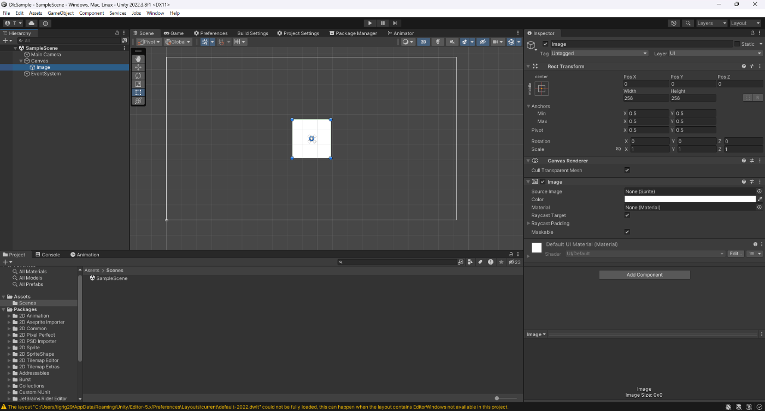Open the Undo History icon in top toolbar
The height and width of the screenshot is (411, 765).
point(674,23)
